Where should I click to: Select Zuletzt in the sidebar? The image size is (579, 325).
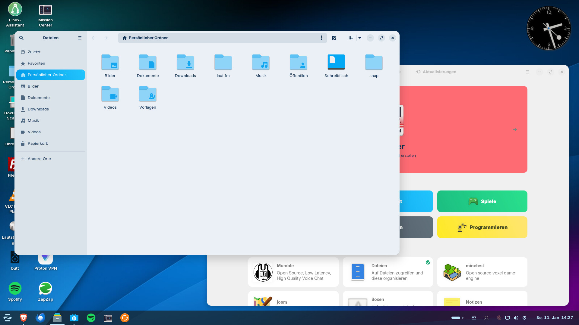(34, 52)
